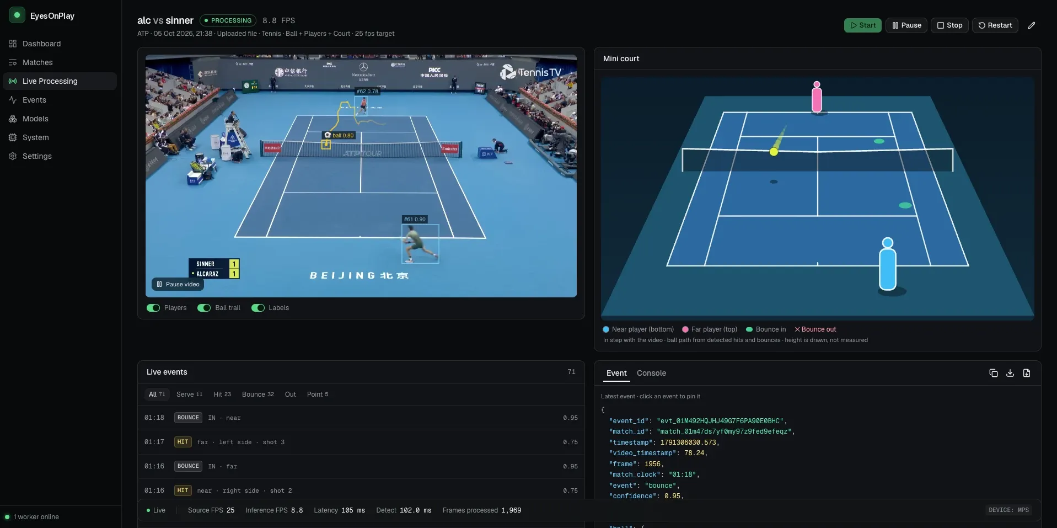1057x528 pixels.
Task: Click the 8.8 FPS header readout
Action: tap(278, 20)
